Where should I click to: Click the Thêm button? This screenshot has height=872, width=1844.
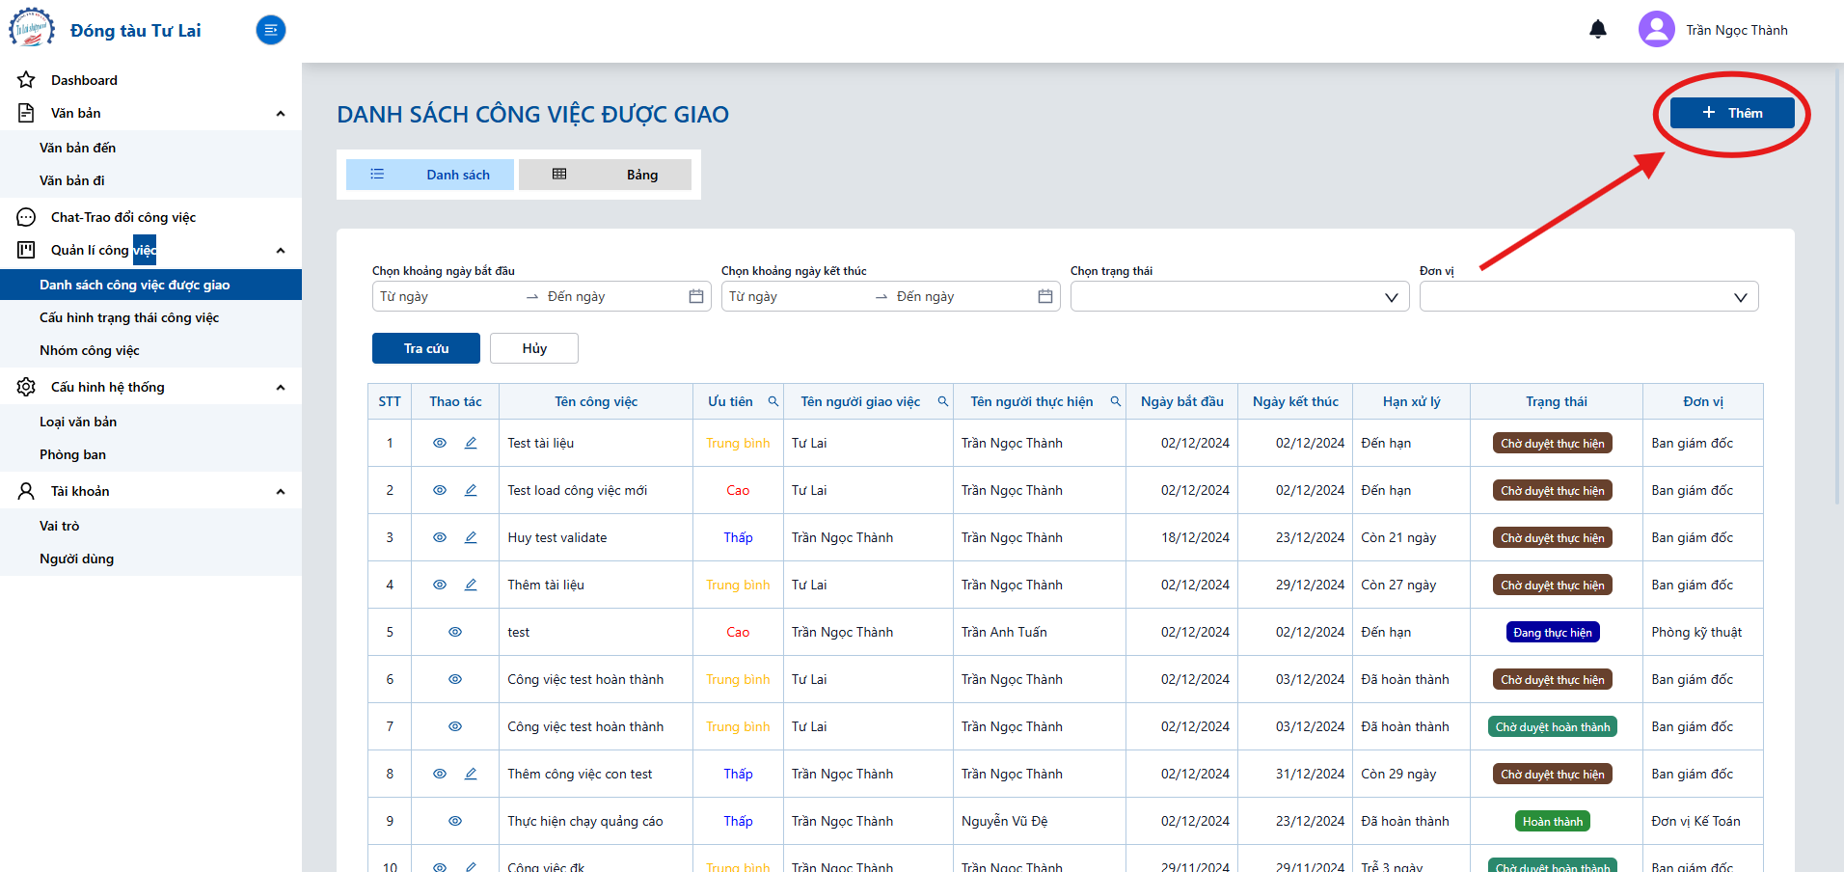click(x=1732, y=113)
